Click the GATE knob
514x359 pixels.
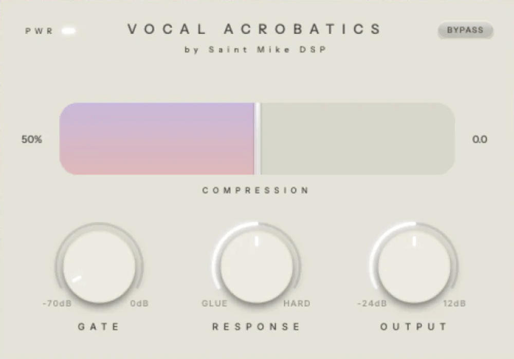99,266
